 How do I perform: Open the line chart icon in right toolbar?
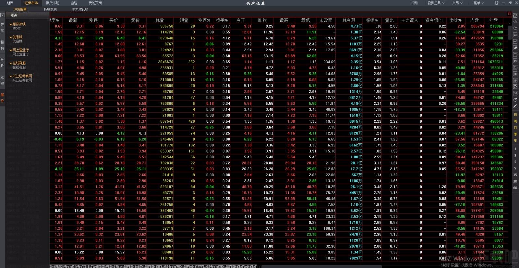click(x=515, y=41)
